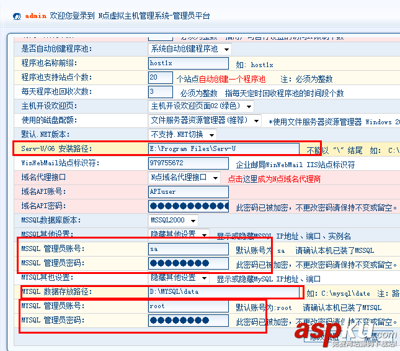Click the WinWebMail站点标识符 field 979755672
The height and width of the screenshot is (351, 400).
(189, 163)
